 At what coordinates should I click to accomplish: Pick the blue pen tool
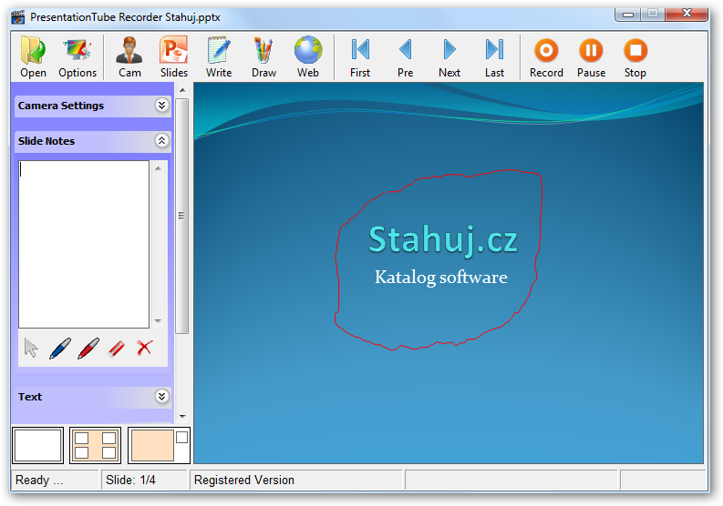(60, 348)
